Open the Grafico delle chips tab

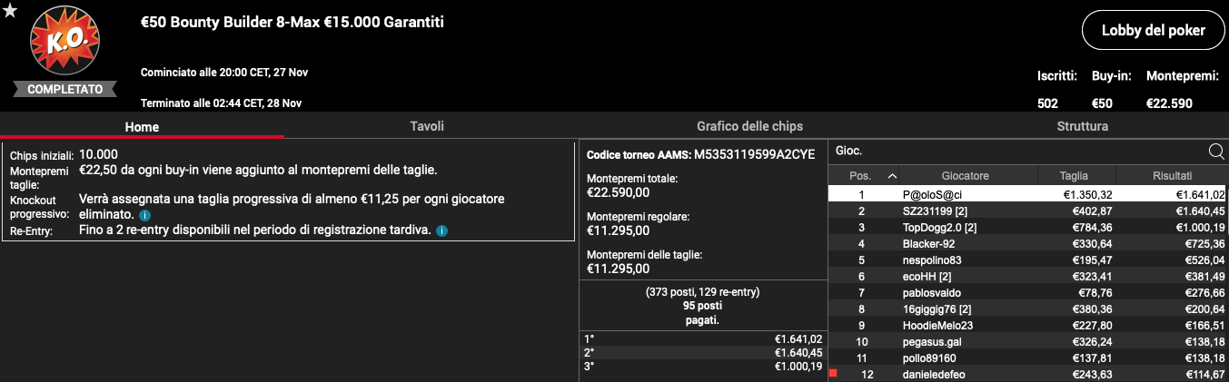749,126
